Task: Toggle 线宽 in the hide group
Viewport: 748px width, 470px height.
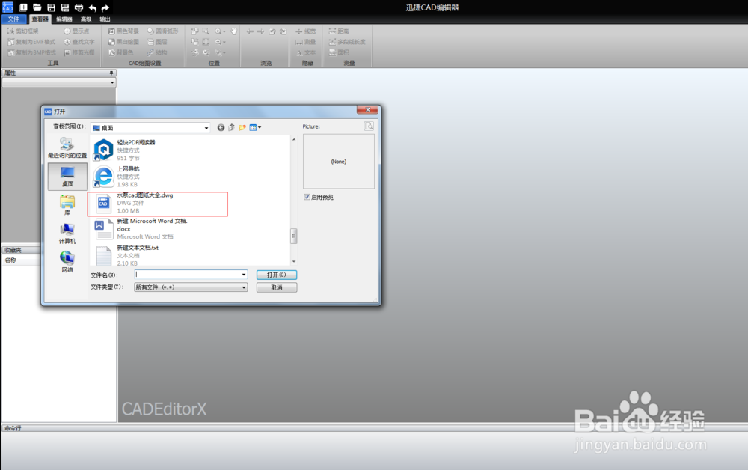Action: pos(305,31)
